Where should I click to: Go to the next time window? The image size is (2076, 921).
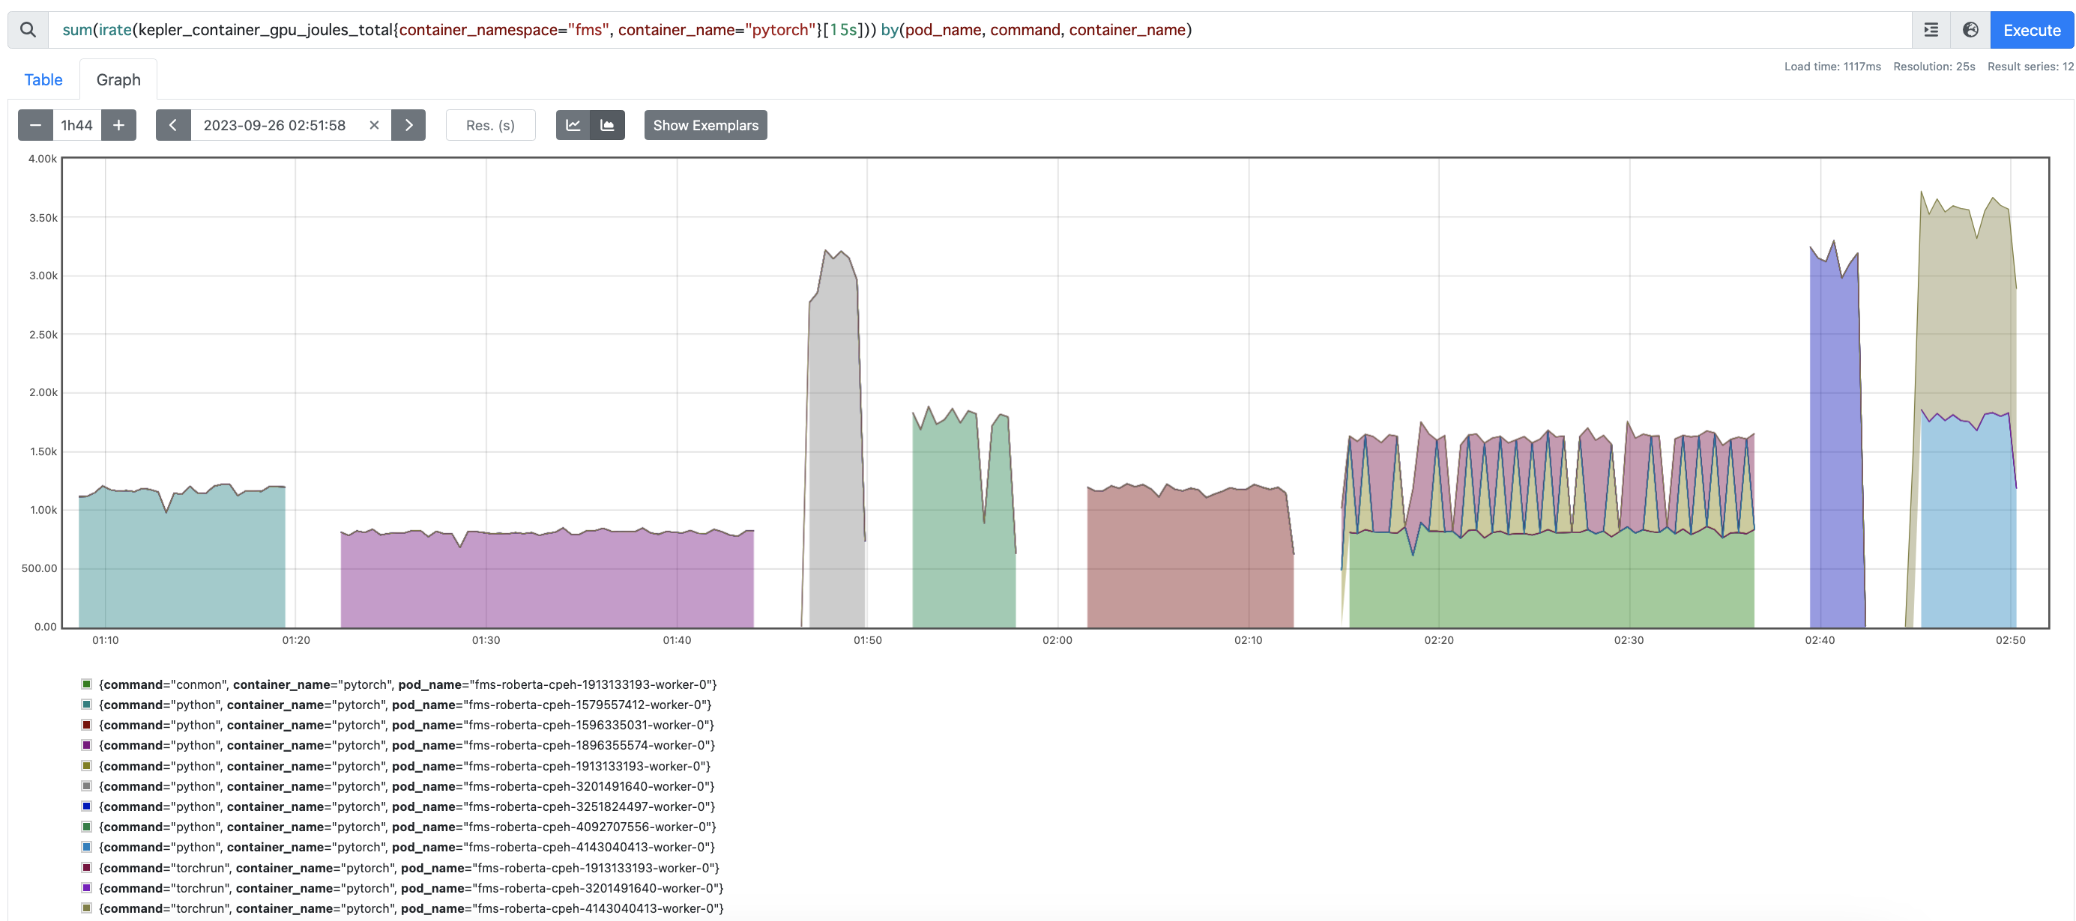coord(408,125)
